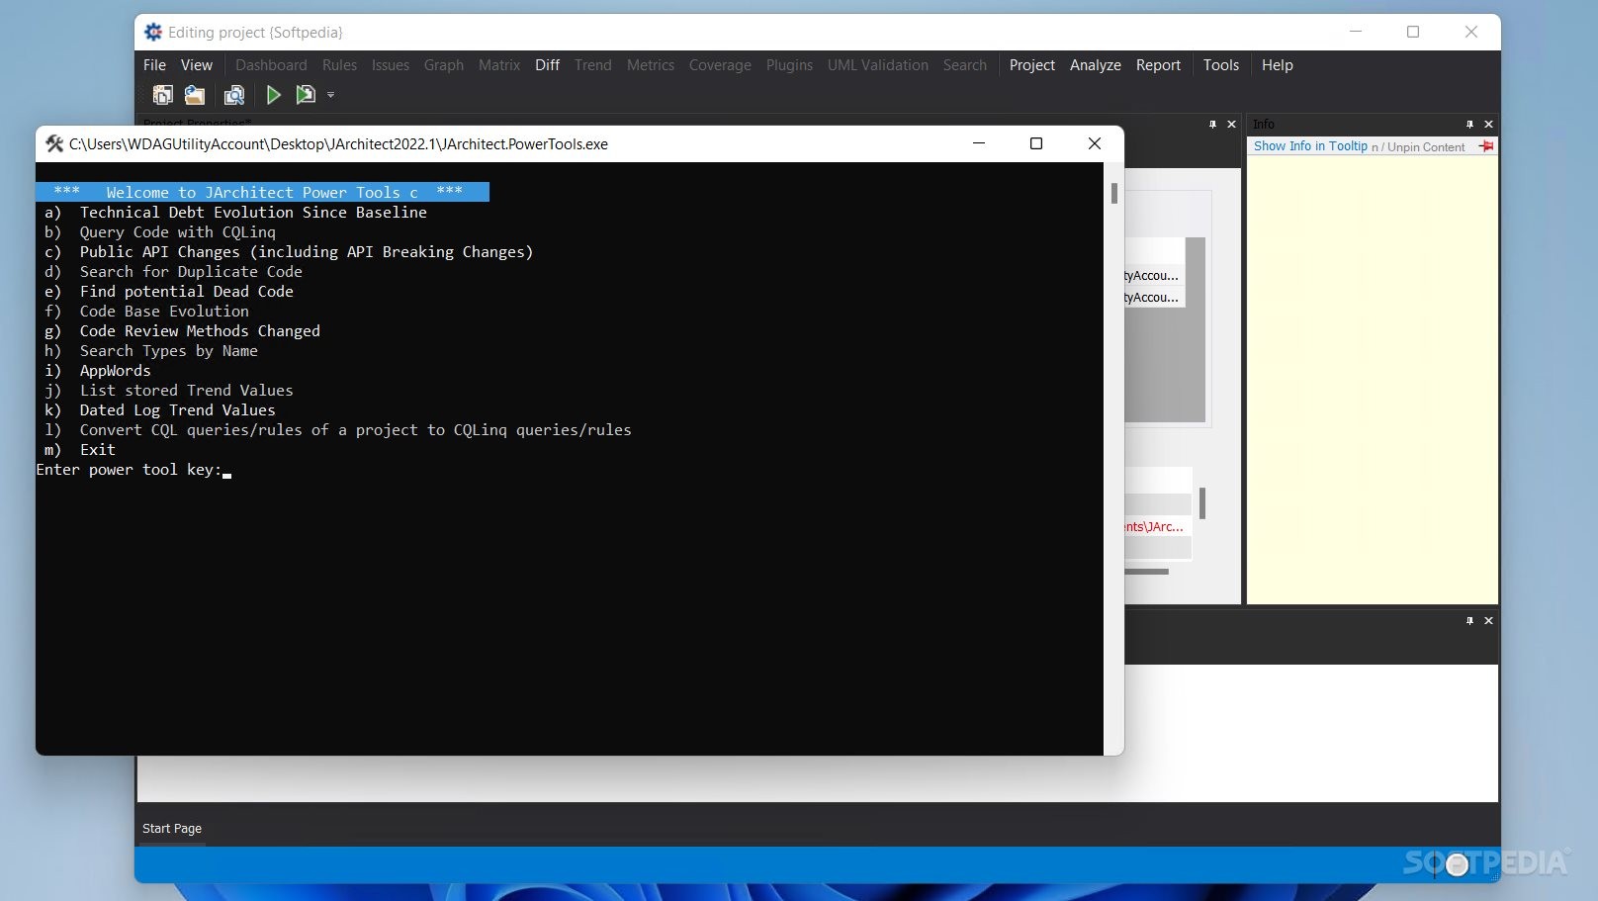This screenshot has height=901, width=1598.
Task: Click the second tyAccou... list row
Action: pyautogui.click(x=1153, y=298)
